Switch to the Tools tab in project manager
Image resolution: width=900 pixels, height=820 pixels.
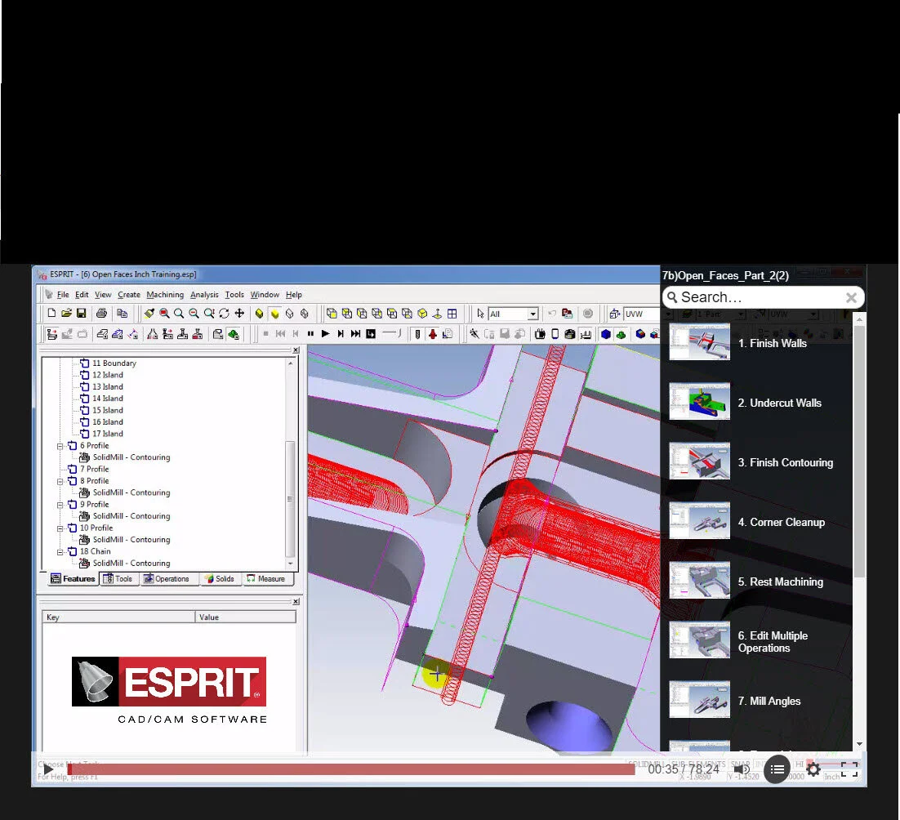click(118, 578)
